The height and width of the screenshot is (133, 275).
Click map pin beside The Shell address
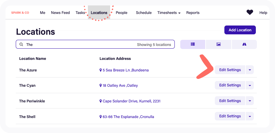click(x=101, y=117)
